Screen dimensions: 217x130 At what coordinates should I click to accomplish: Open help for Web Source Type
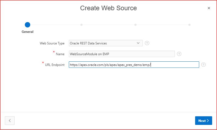[147, 43]
